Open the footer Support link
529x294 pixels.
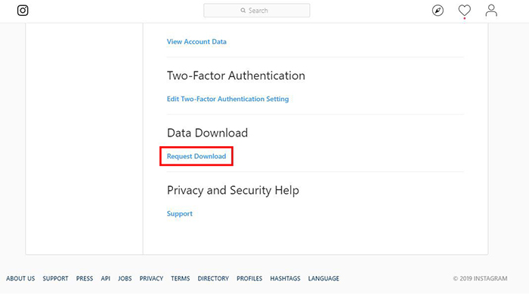coord(55,278)
